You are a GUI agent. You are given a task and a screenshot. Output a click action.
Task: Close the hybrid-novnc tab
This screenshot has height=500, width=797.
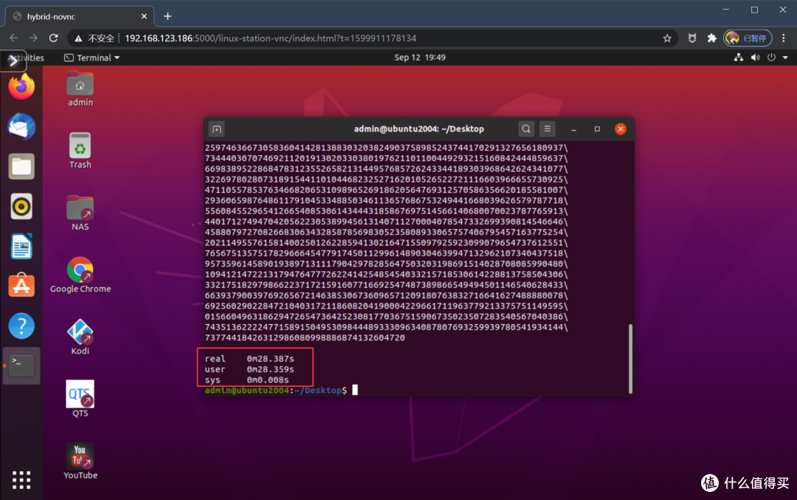coord(144,16)
